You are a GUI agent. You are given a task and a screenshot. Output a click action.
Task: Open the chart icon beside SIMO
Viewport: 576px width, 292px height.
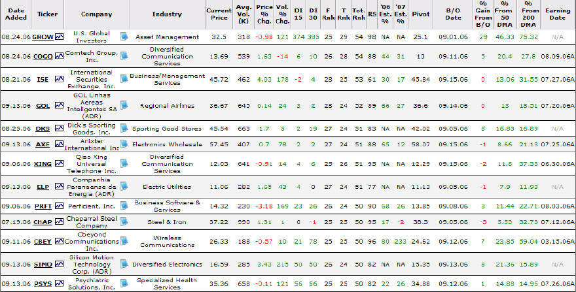(x=59, y=264)
